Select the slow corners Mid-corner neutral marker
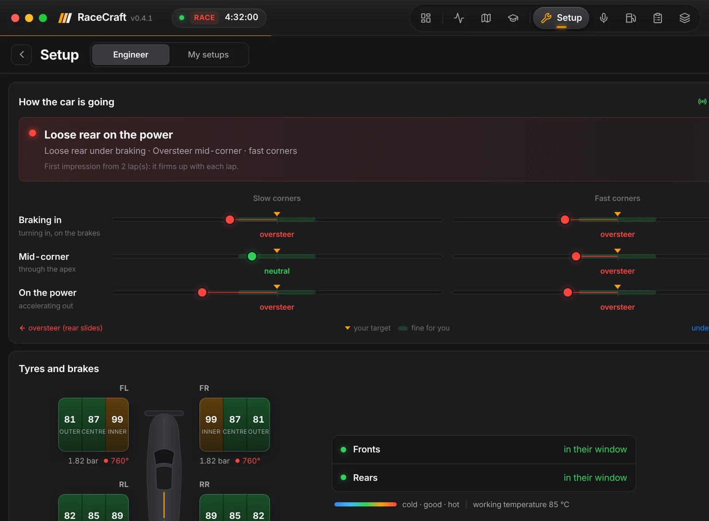Screen dimensions: 709x521 [x=252, y=256]
